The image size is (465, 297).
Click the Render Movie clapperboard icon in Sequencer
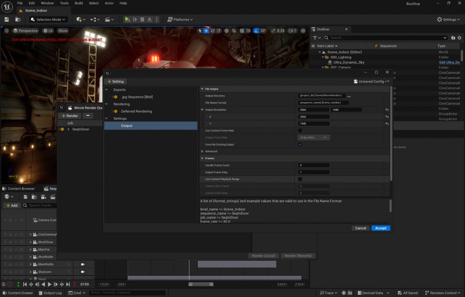coord(52,197)
